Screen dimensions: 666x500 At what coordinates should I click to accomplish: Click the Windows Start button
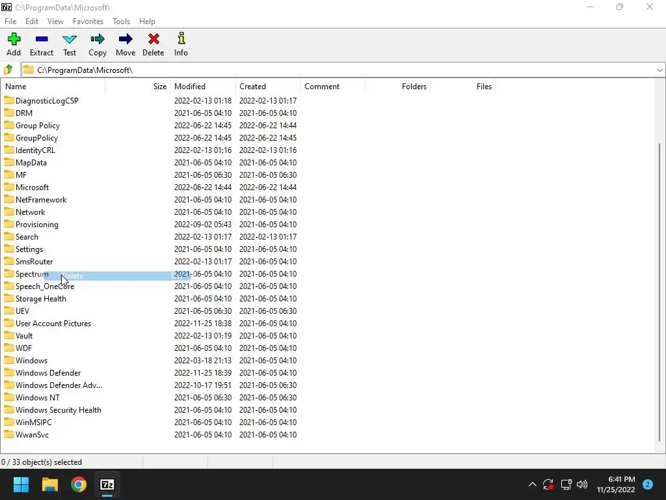click(x=21, y=484)
